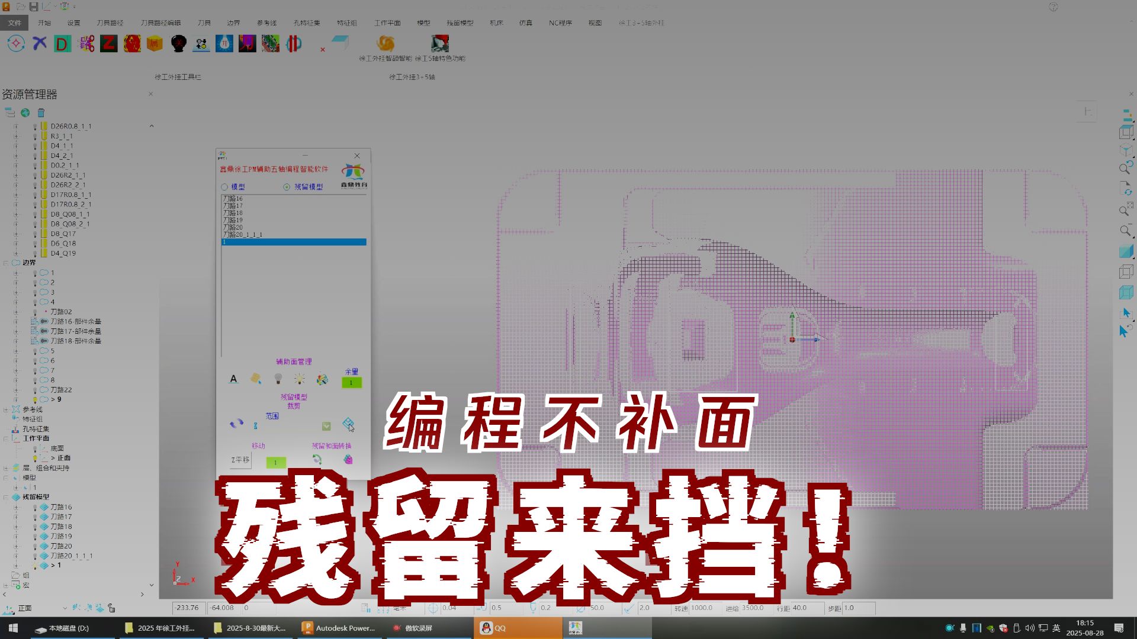Click the green globe icon in 资源管理器
The width and height of the screenshot is (1137, 639).
tap(25, 112)
